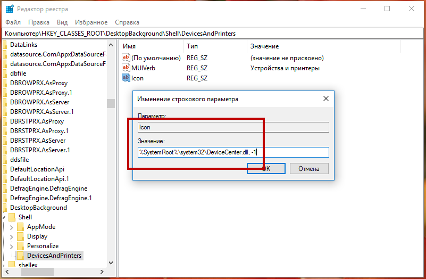Screen dimensions: 426x279
Task: Click the registry path address bar
Action: click(x=213, y=34)
